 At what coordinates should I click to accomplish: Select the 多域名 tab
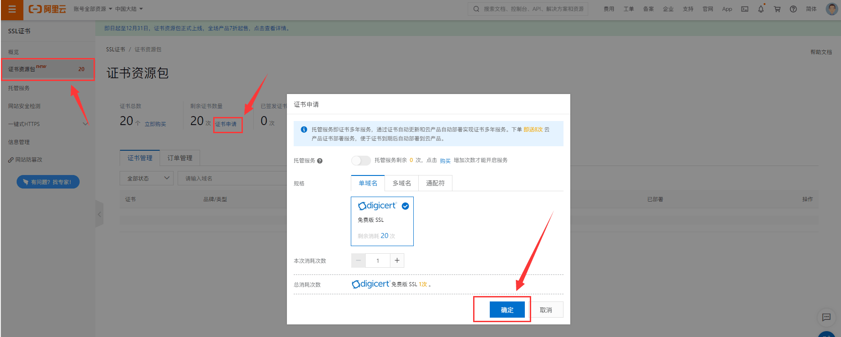click(x=402, y=183)
